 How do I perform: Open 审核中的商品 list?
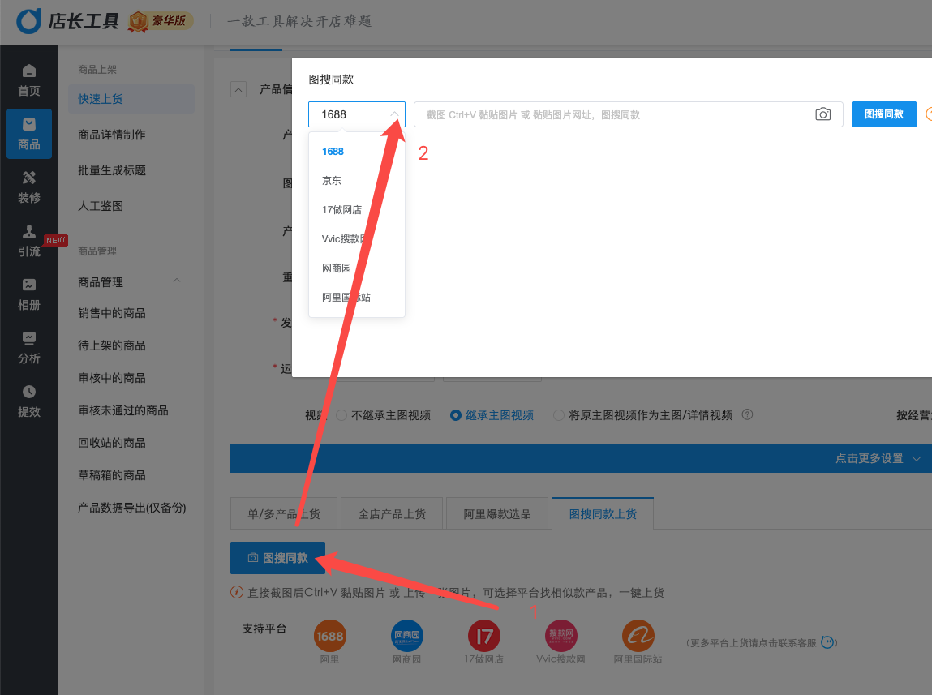pos(112,378)
